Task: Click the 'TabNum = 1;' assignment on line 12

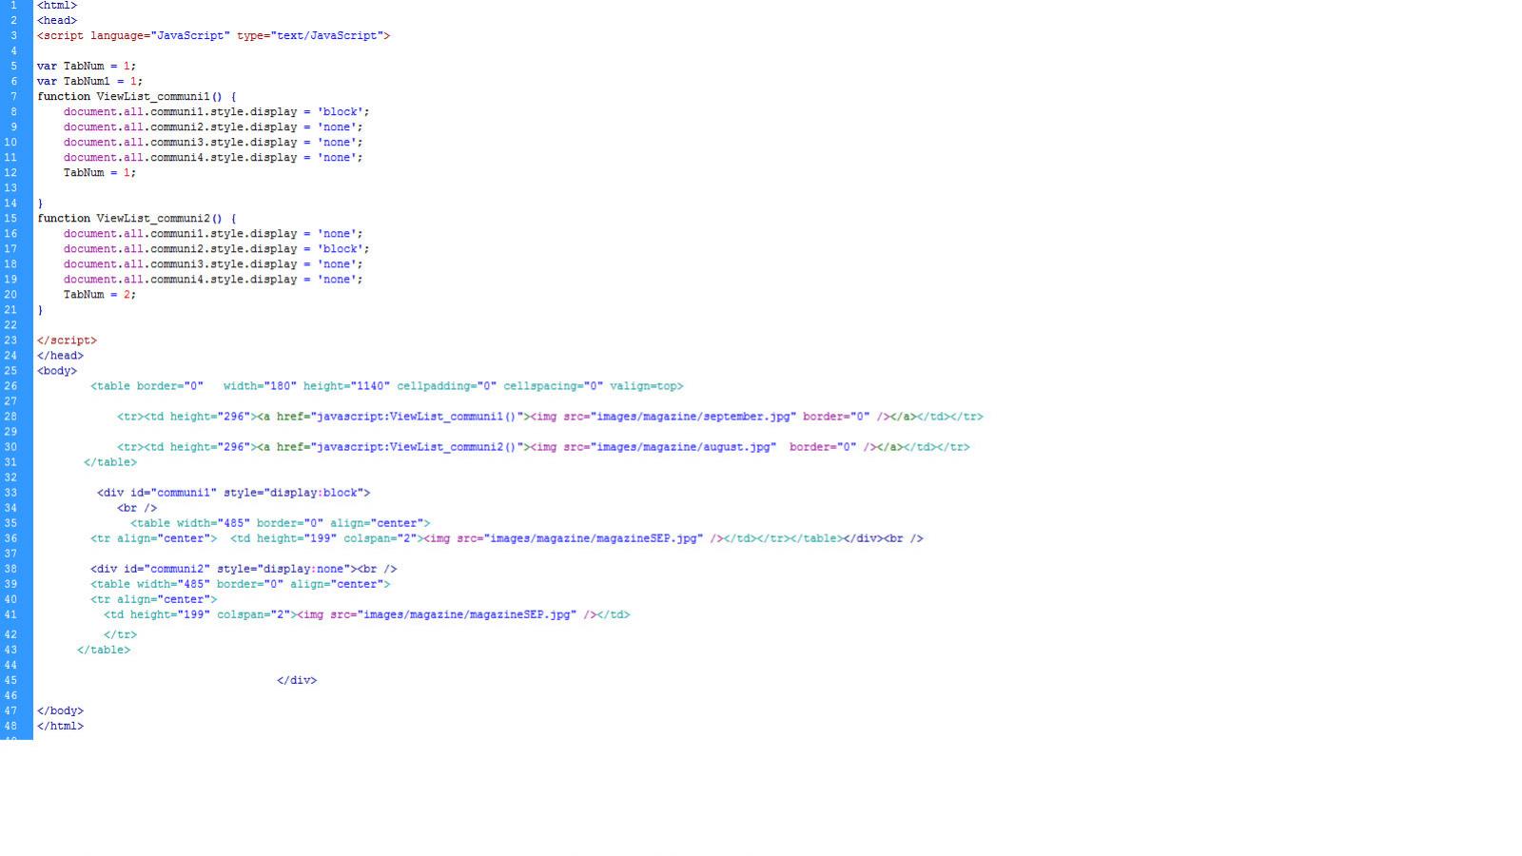Action: click(100, 173)
